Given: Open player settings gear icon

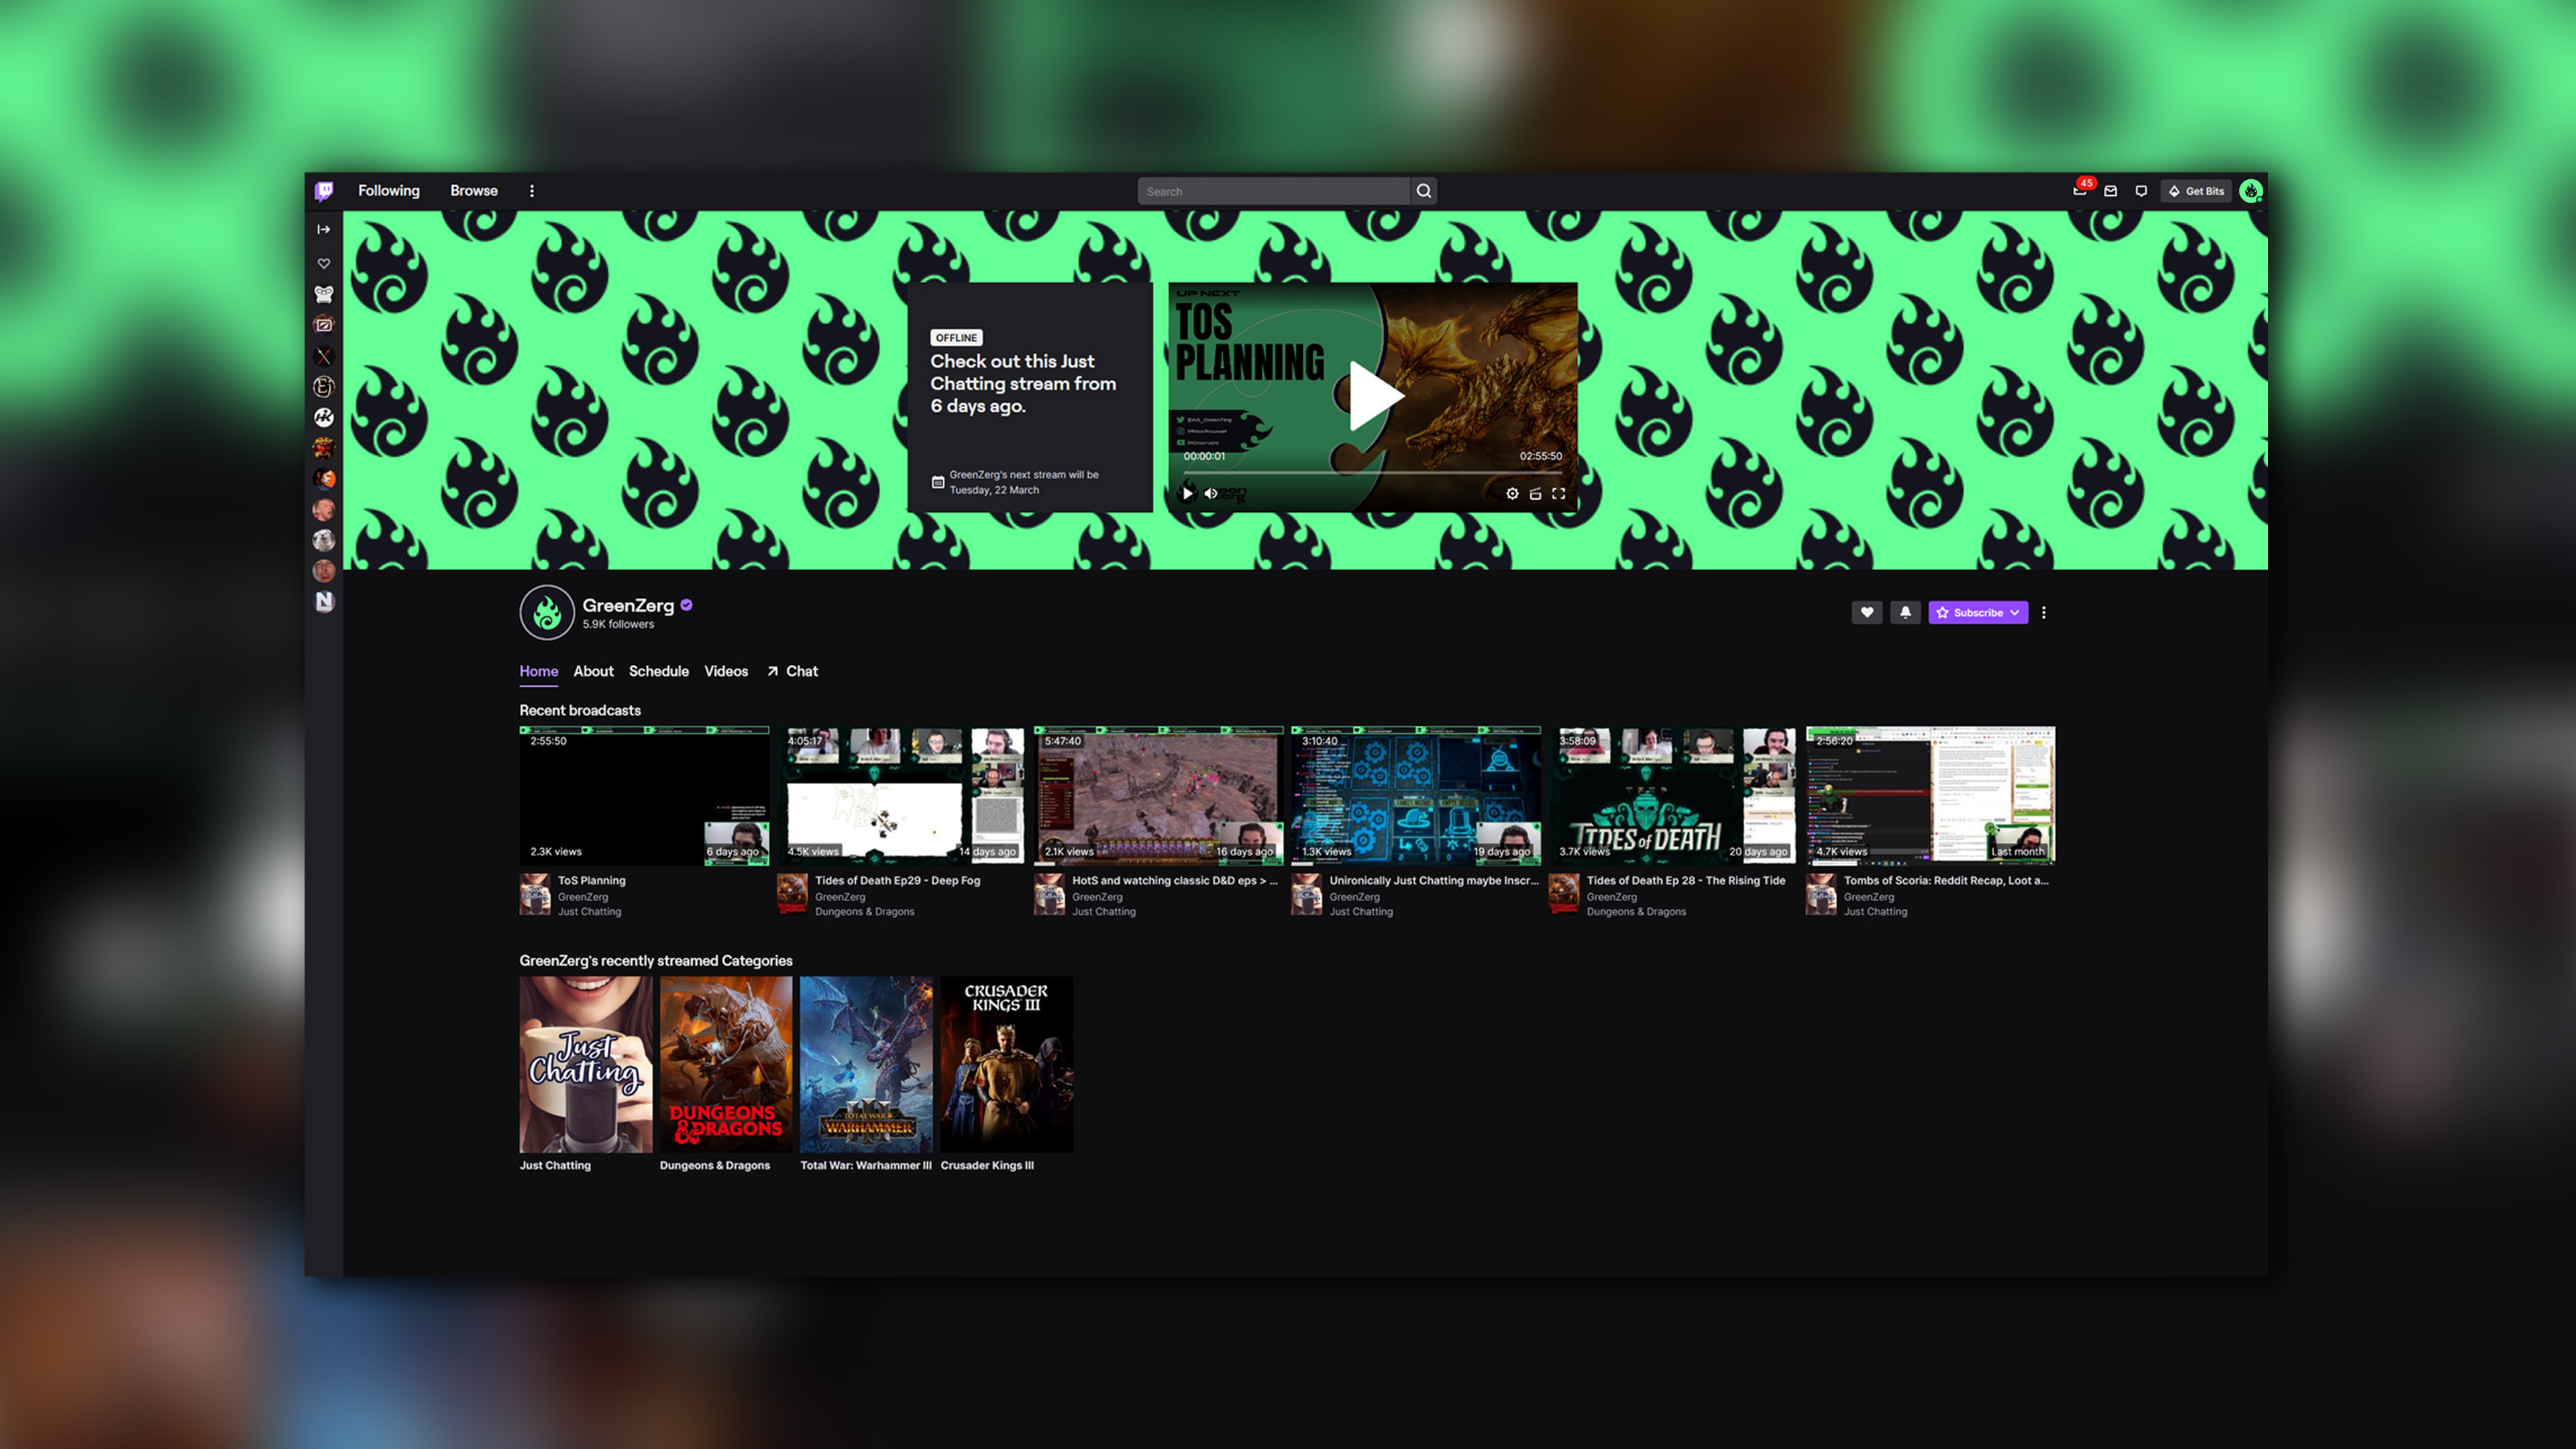Looking at the screenshot, I should pos(1512,494).
